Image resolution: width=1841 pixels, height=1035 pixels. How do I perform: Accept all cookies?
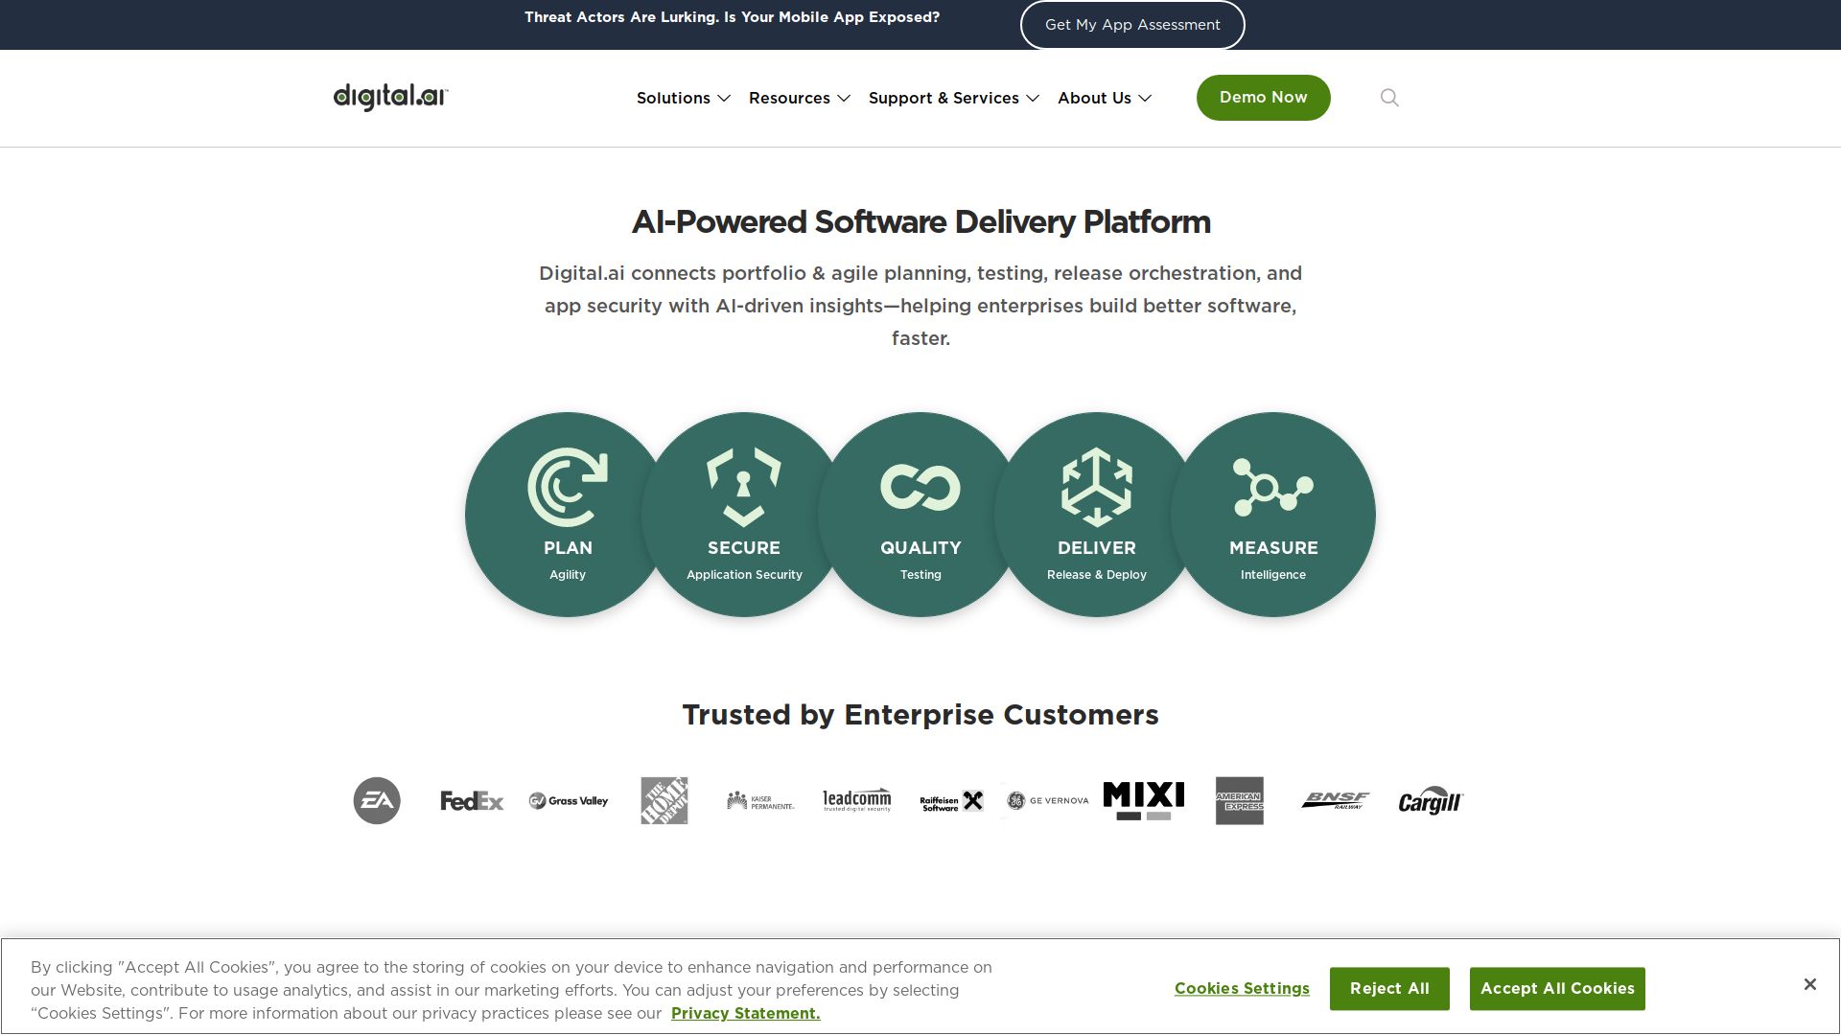pyautogui.click(x=1556, y=988)
